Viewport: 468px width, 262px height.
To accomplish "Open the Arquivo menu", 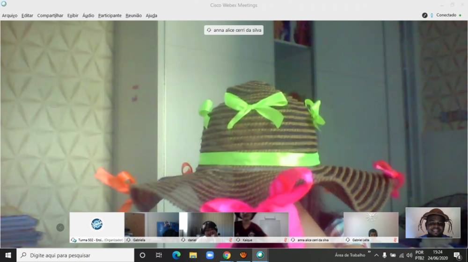I will 9,15.
